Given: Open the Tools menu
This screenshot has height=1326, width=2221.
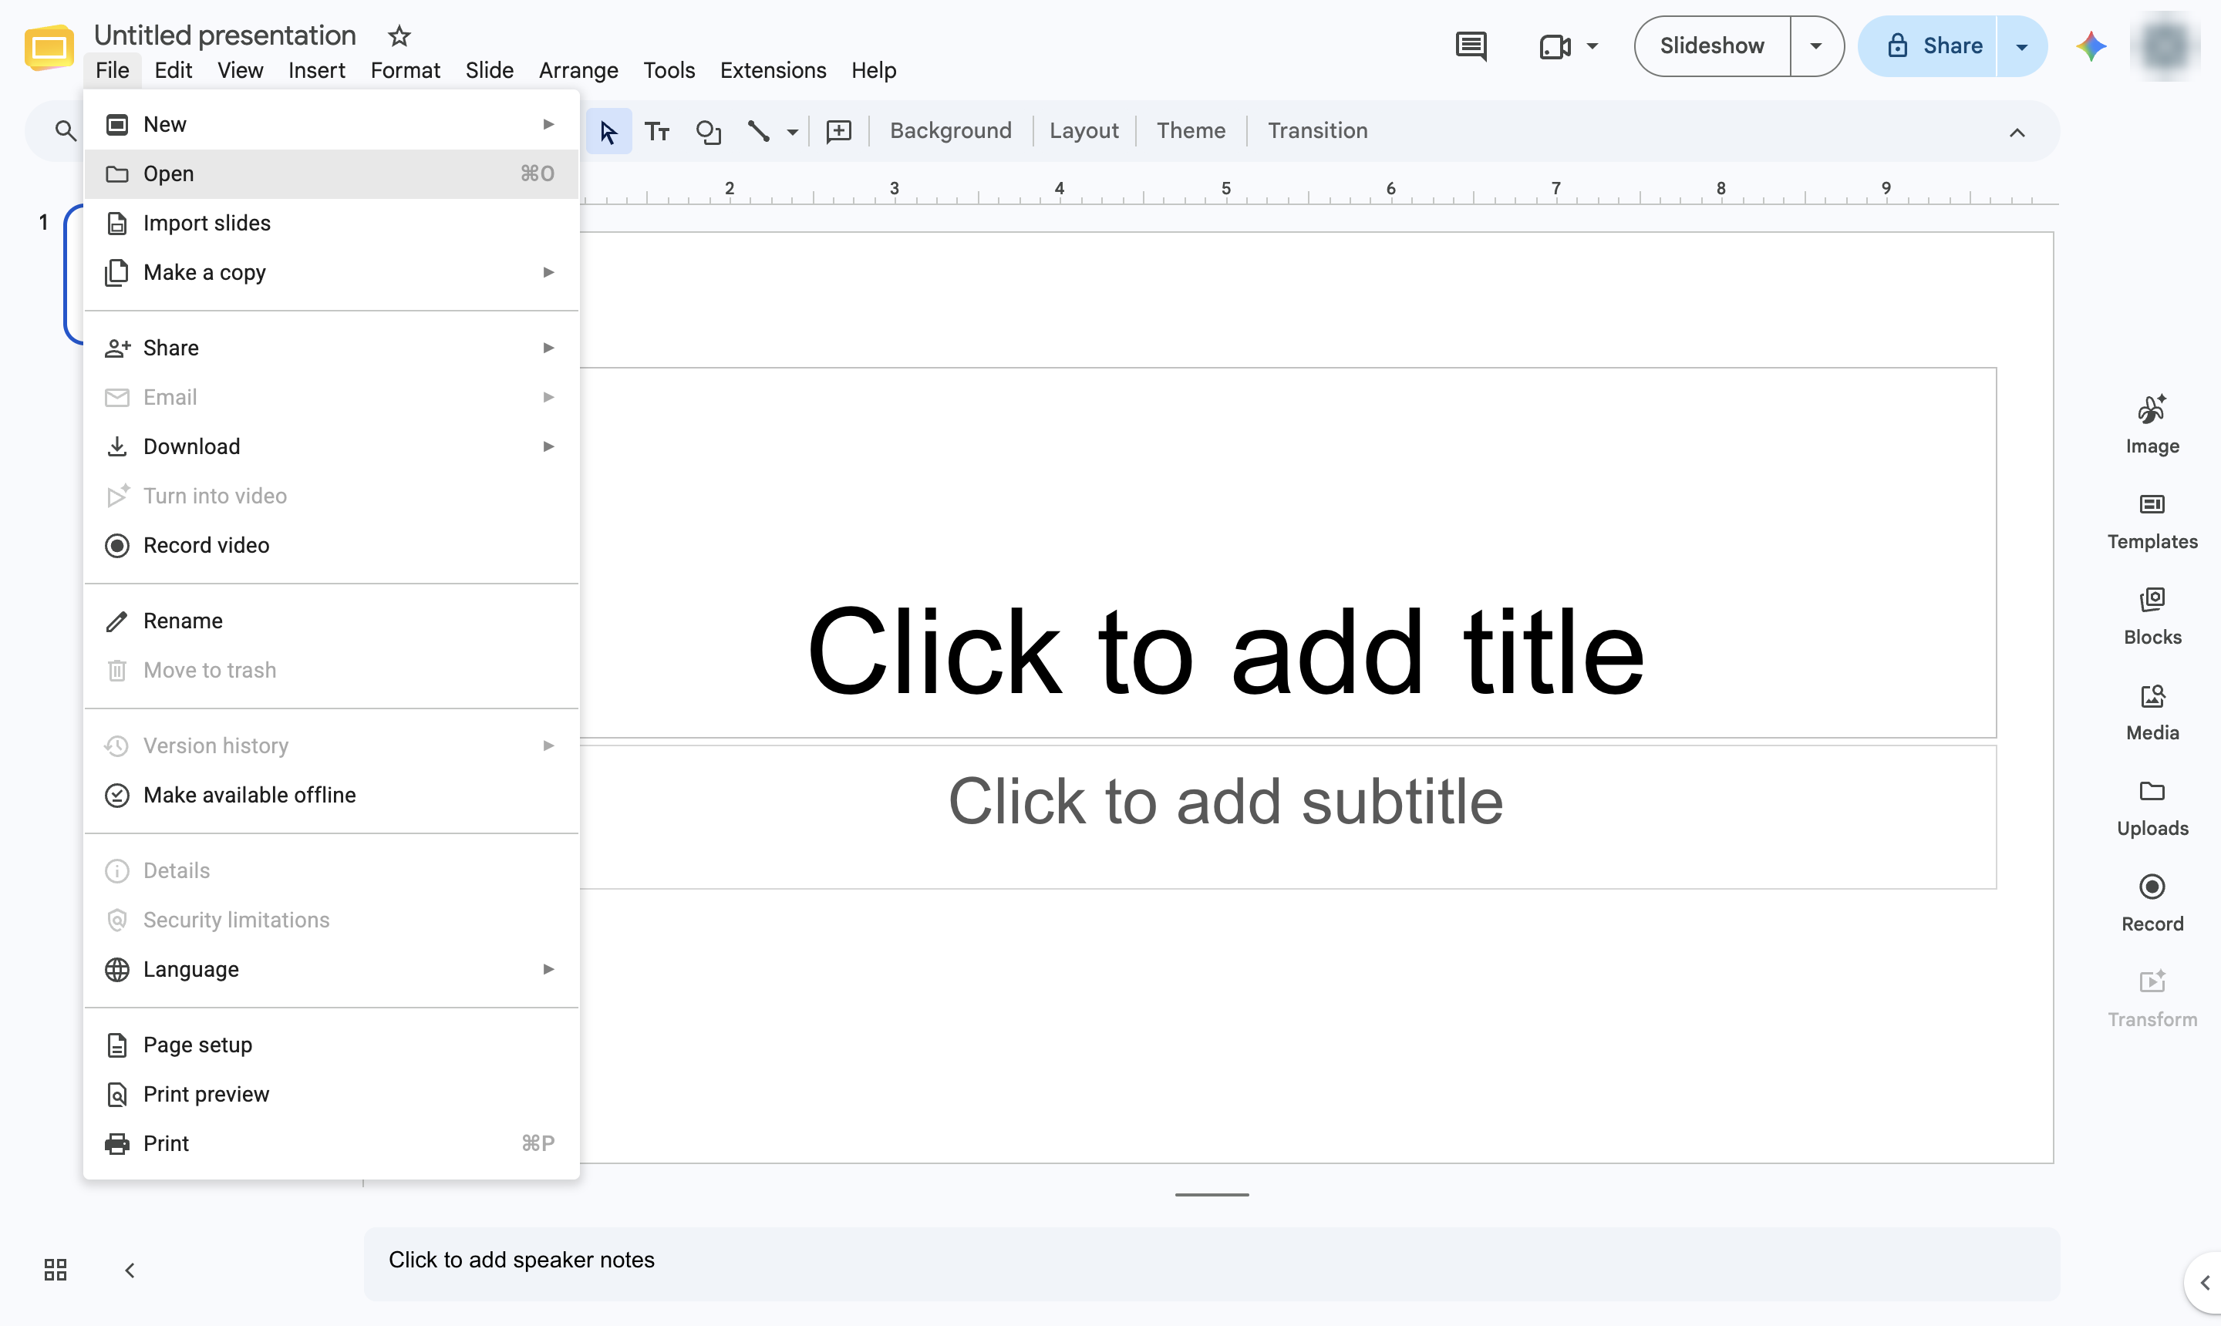Looking at the screenshot, I should tap(669, 71).
